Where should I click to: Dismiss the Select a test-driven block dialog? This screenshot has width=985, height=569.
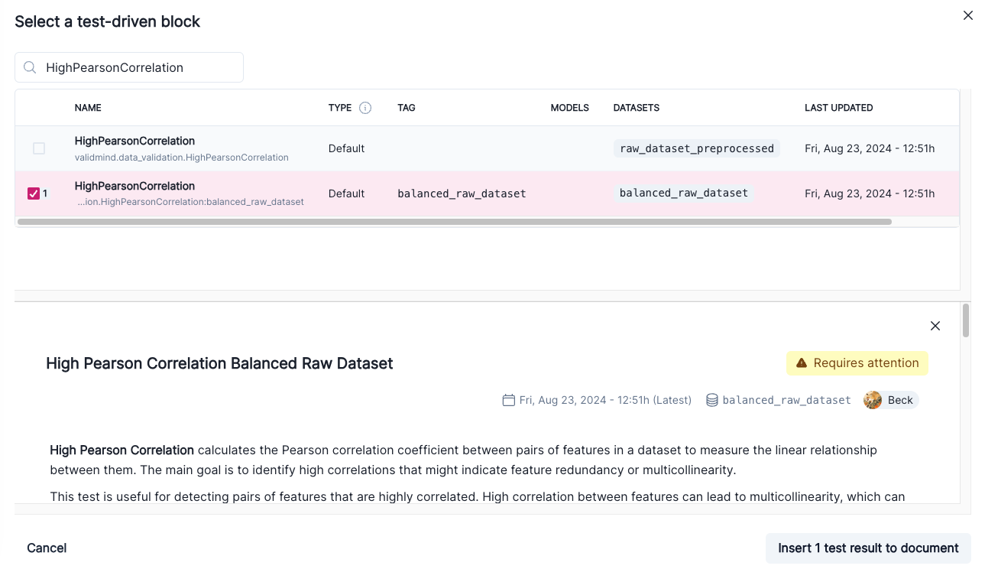[967, 15]
